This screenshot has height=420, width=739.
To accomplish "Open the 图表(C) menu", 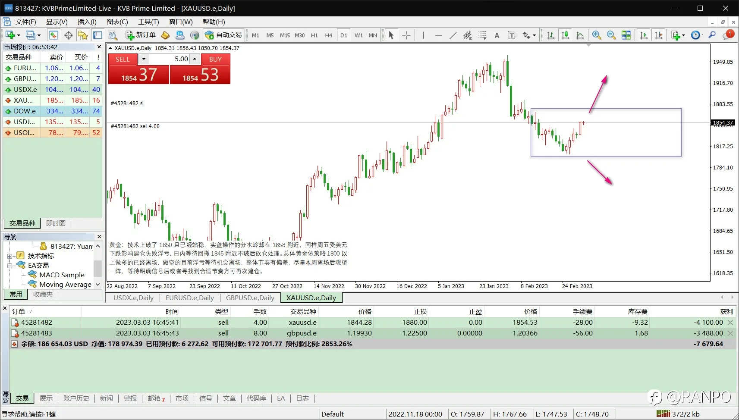I will coord(117,22).
